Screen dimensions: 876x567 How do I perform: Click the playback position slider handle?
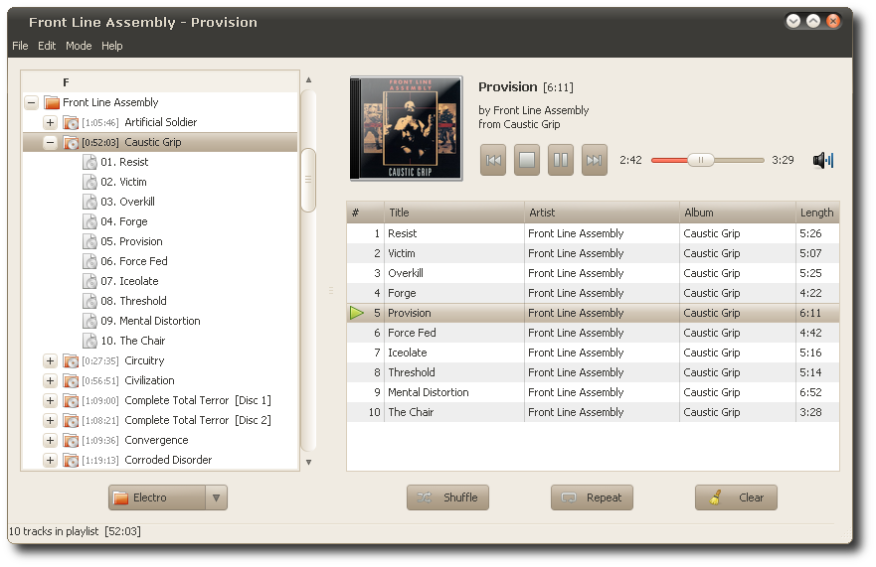[x=701, y=160]
